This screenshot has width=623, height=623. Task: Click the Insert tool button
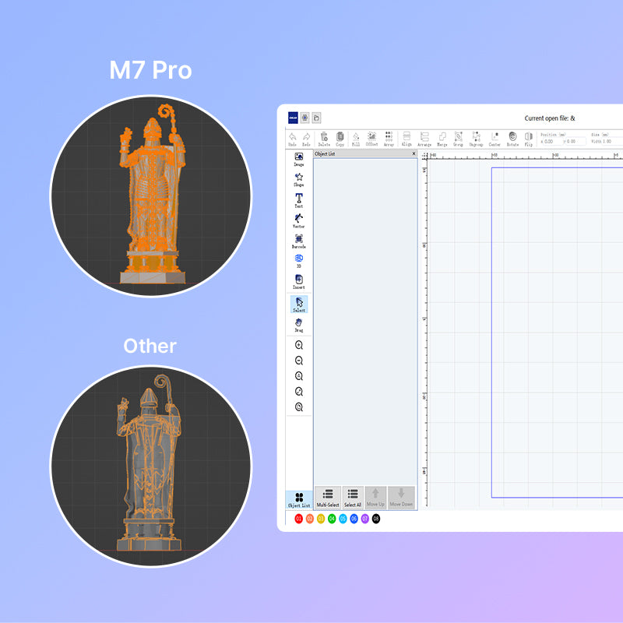tap(299, 281)
